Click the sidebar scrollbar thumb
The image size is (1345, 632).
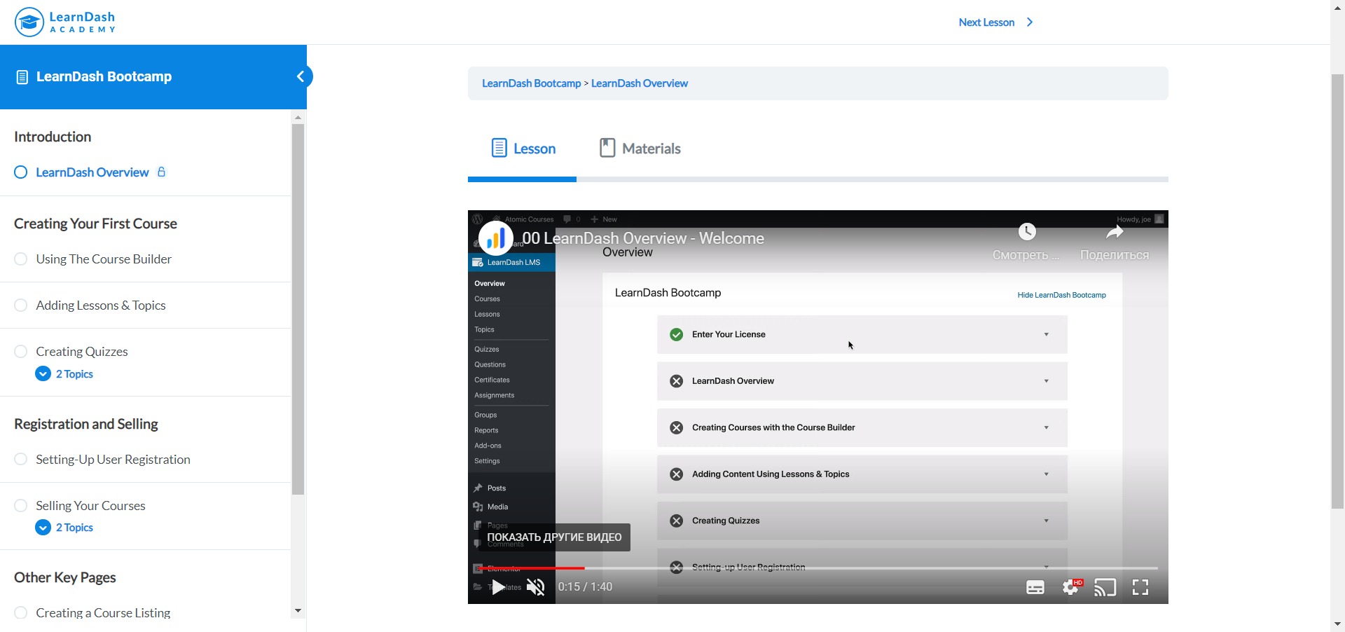click(298, 310)
